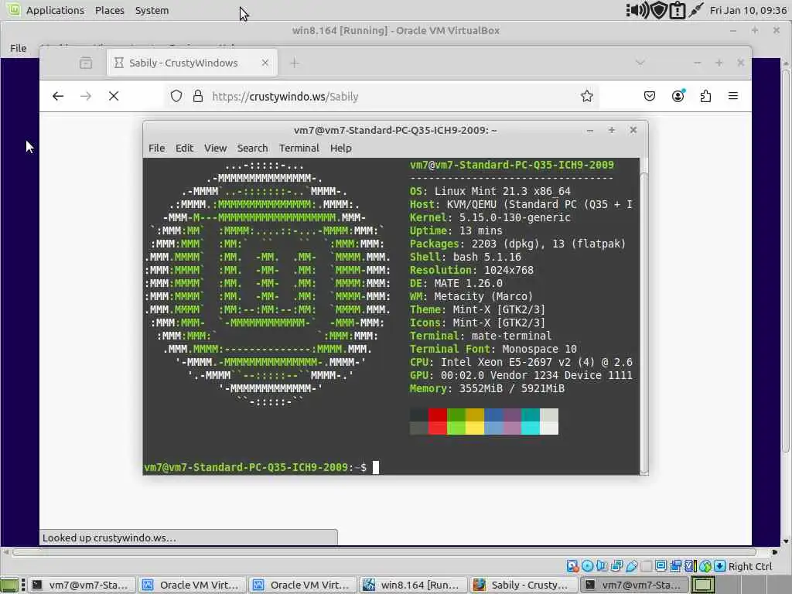Switch to Sabily - Crusty... taskbar item
792x594 pixels.
523,585
